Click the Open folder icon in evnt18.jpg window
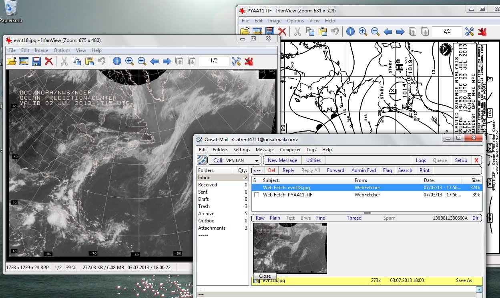Image resolution: width=500 pixels, height=298 pixels. coord(12,61)
